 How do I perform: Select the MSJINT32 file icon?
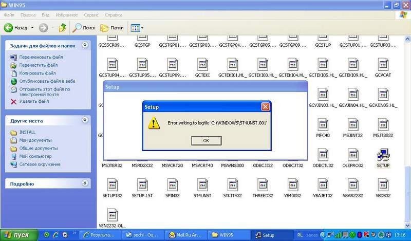353,124
